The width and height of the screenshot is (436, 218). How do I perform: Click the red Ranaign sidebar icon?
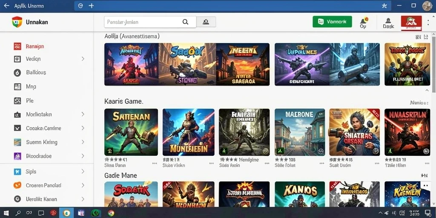pos(17,46)
